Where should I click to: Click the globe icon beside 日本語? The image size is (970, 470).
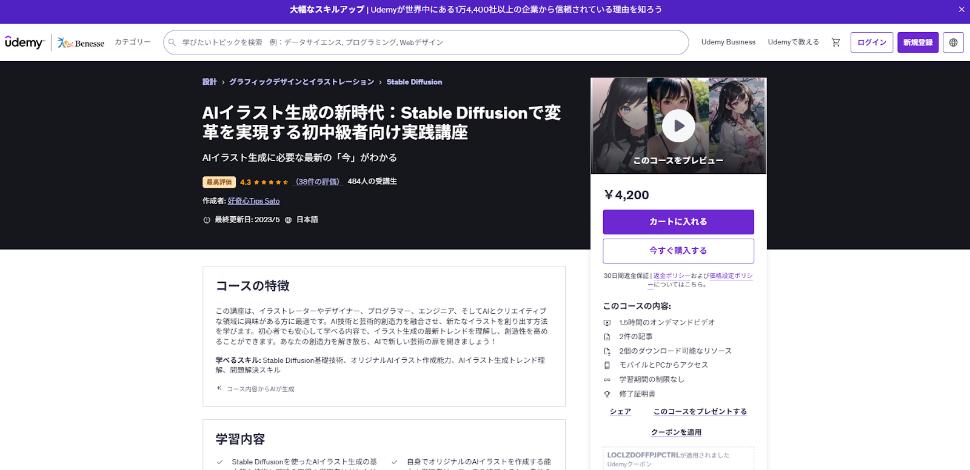pos(288,220)
